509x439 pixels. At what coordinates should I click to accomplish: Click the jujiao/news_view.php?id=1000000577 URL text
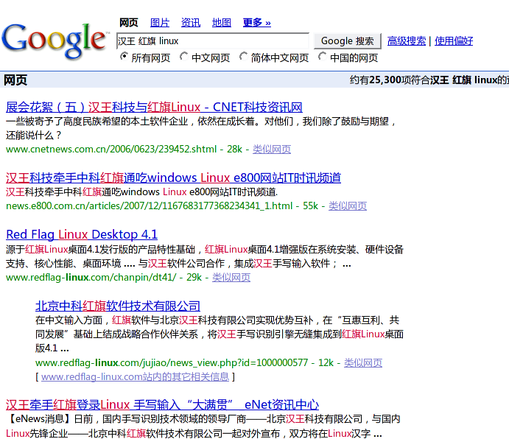click(172, 362)
